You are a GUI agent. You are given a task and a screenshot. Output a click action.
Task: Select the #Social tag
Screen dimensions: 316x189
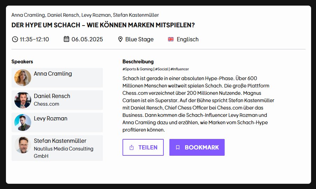(x=162, y=69)
